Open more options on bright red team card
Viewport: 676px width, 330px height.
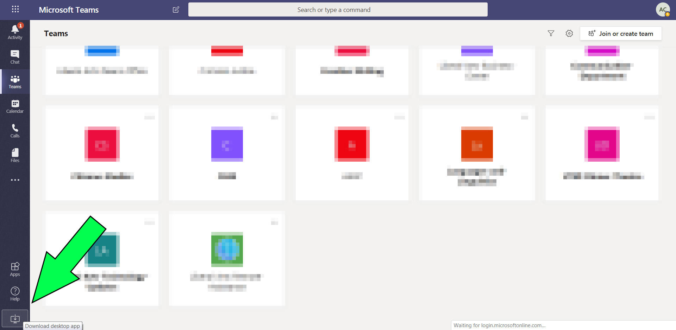coord(400,117)
